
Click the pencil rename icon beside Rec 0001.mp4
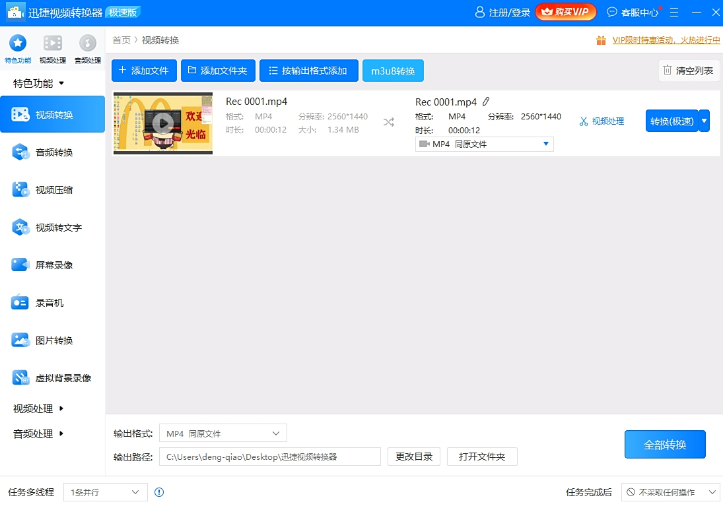tap(486, 102)
